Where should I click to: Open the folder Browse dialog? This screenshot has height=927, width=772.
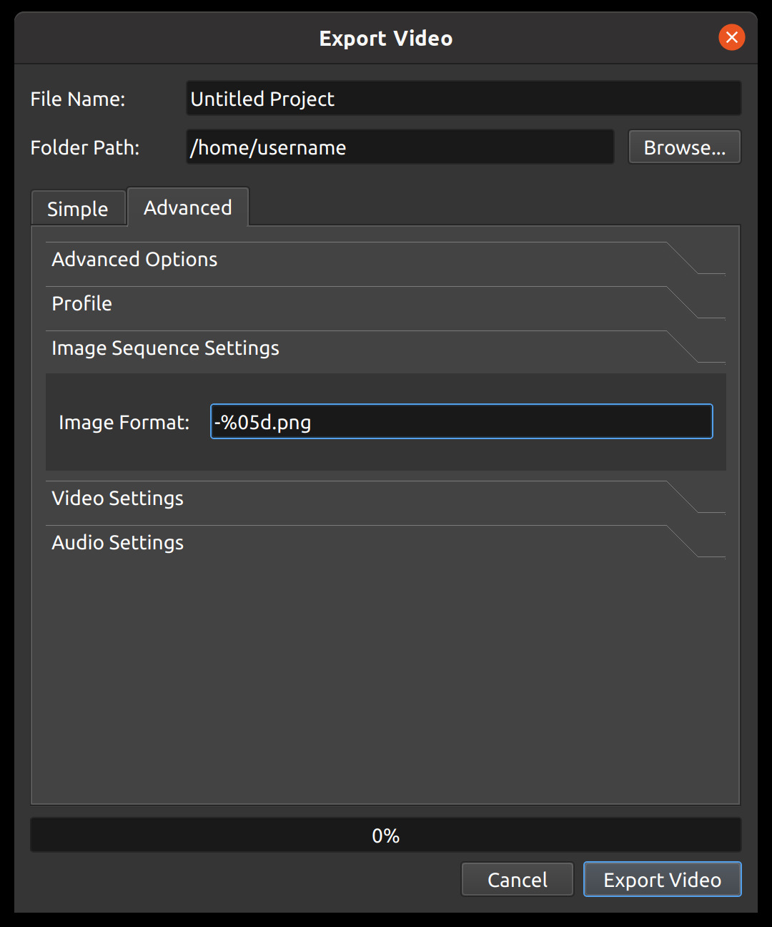click(683, 147)
